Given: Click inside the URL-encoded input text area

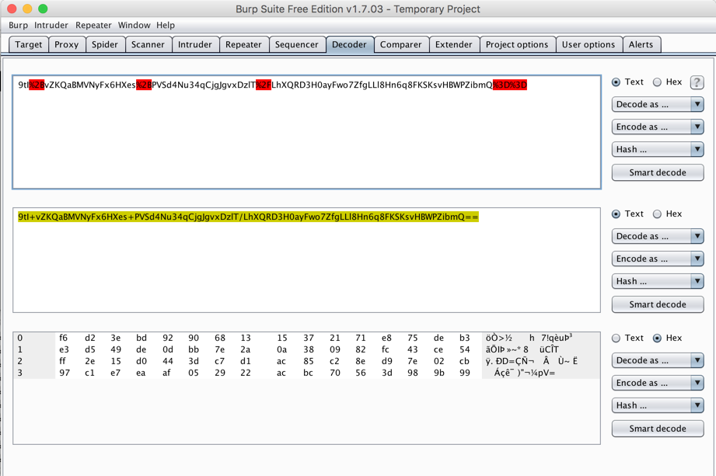Looking at the screenshot, I should (307, 132).
